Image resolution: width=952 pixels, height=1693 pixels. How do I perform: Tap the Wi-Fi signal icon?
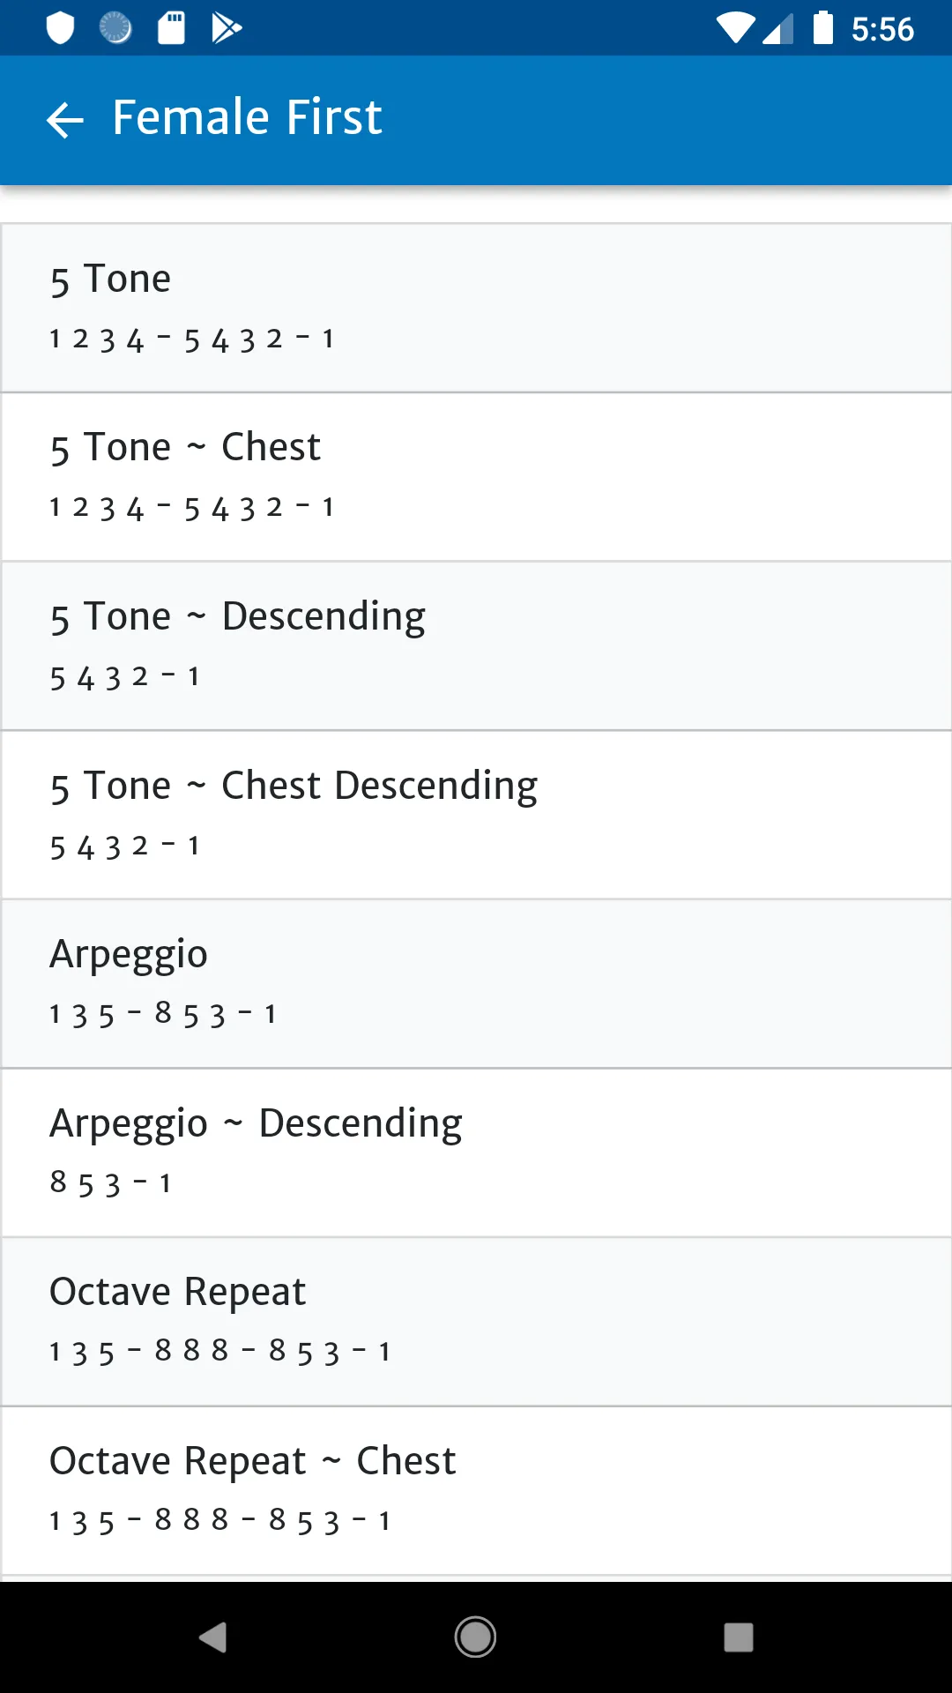tap(735, 28)
